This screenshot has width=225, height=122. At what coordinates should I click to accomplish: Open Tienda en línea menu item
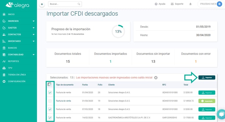(17, 75)
